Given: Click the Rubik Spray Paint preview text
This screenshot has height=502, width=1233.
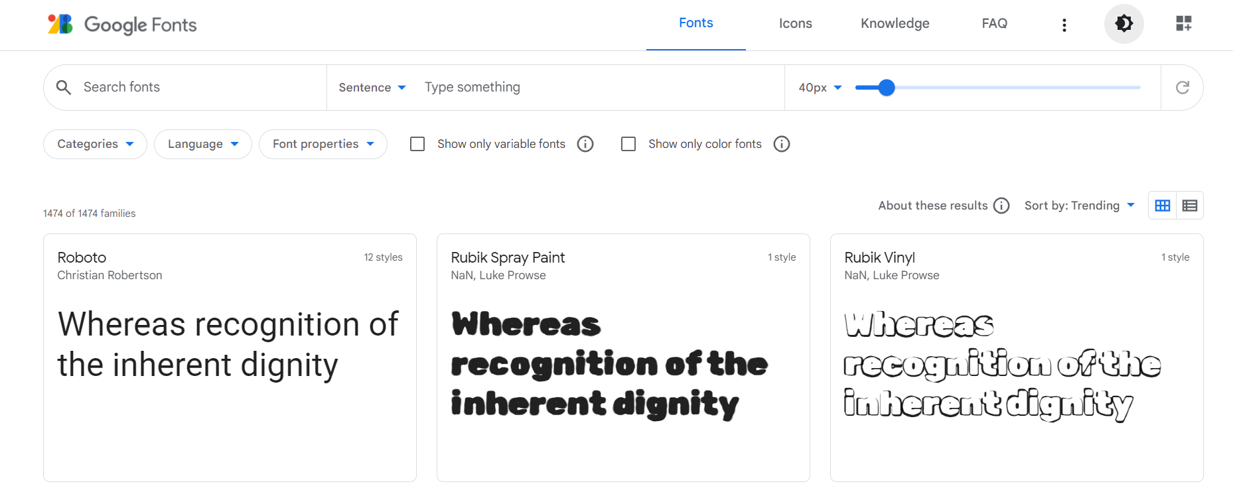Looking at the screenshot, I should pyautogui.click(x=609, y=365).
